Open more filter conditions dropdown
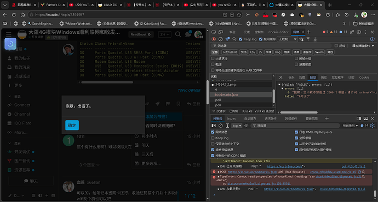Viewport: 378px width, 202px height. pyautogui.click(x=363, y=46)
